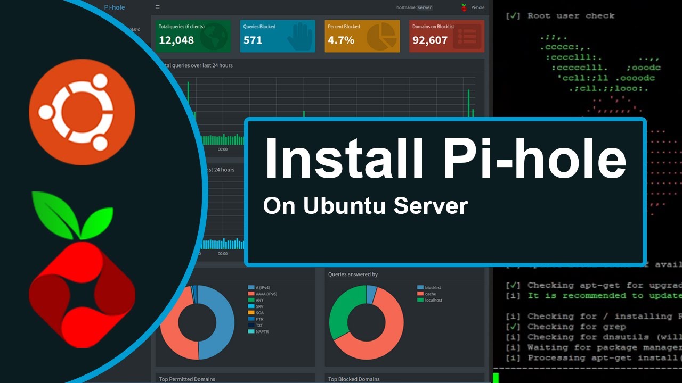Viewport: 682px width, 383px height.
Task: Click the Queries answered by heading
Action: pyautogui.click(x=353, y=274)
